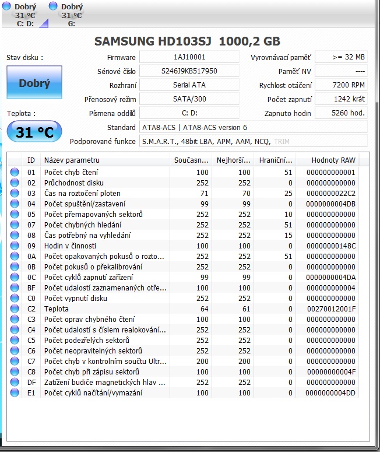The image size is (380, 452).
Task: Select the Počet přemapovaných sektorů text
Action: [x=93, y=214]
